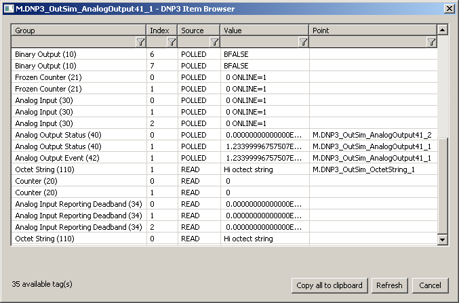Click the Cancel button
The width and height of the screenshot is (459, 303).
point(430,285)
